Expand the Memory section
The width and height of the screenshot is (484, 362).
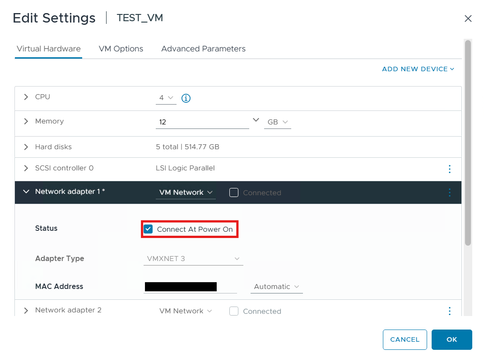click(x=26, y=121)
